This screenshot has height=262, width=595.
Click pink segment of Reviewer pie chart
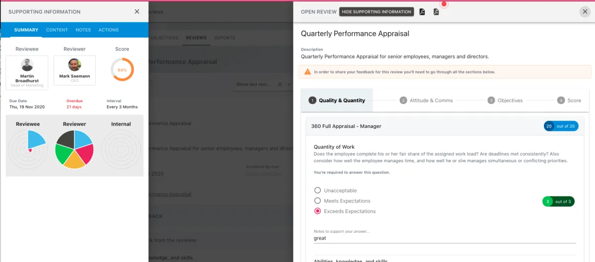click(x=85, y=154)
